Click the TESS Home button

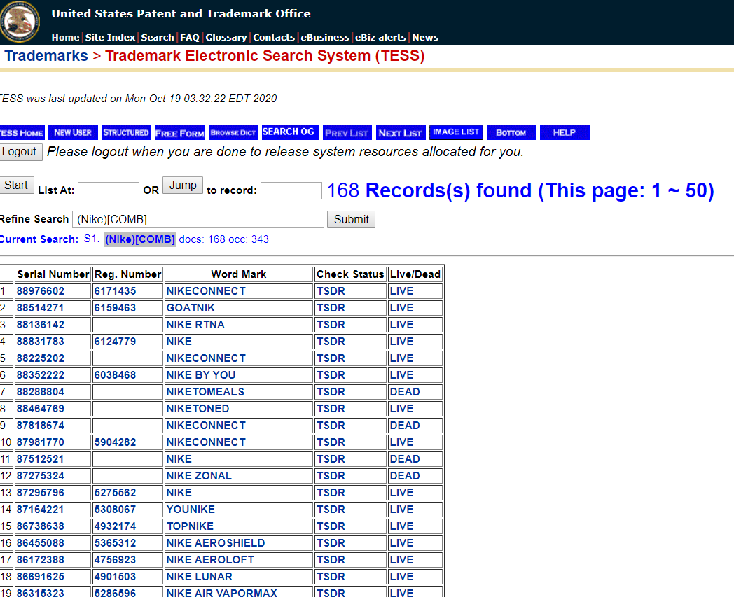pos(22,132)
